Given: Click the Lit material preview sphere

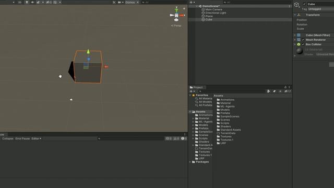Looking at the screenshot, I should tap(300, 51).
